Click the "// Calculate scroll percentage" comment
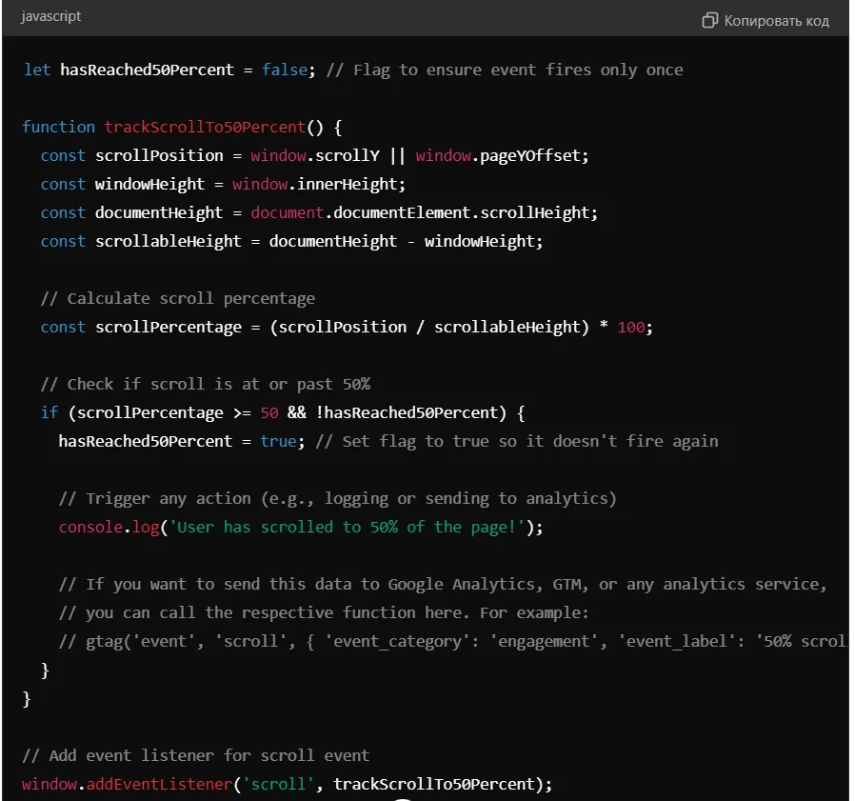 [x=178, y=298]
